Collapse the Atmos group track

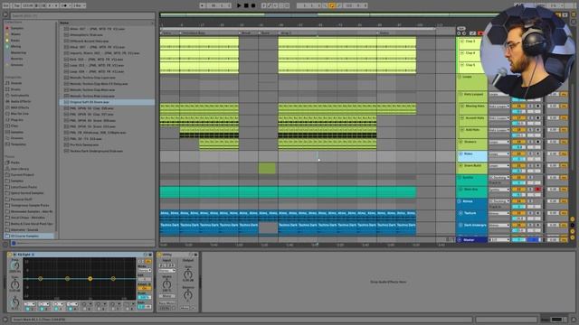coord(460,201)
